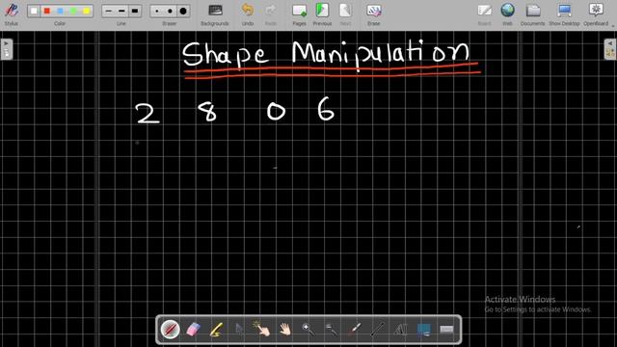The width and height of the screenshot is (617, 347).
Task: Expand the left page thumbnails panel
Action: 7,49
